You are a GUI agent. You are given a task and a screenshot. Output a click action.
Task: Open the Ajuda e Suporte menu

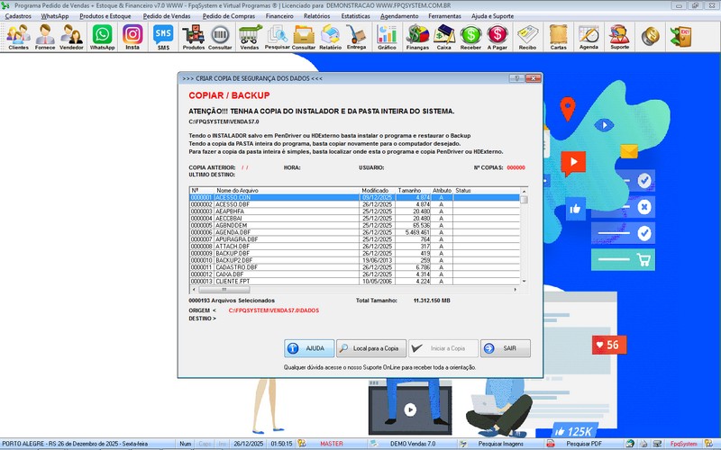point(492,16)
